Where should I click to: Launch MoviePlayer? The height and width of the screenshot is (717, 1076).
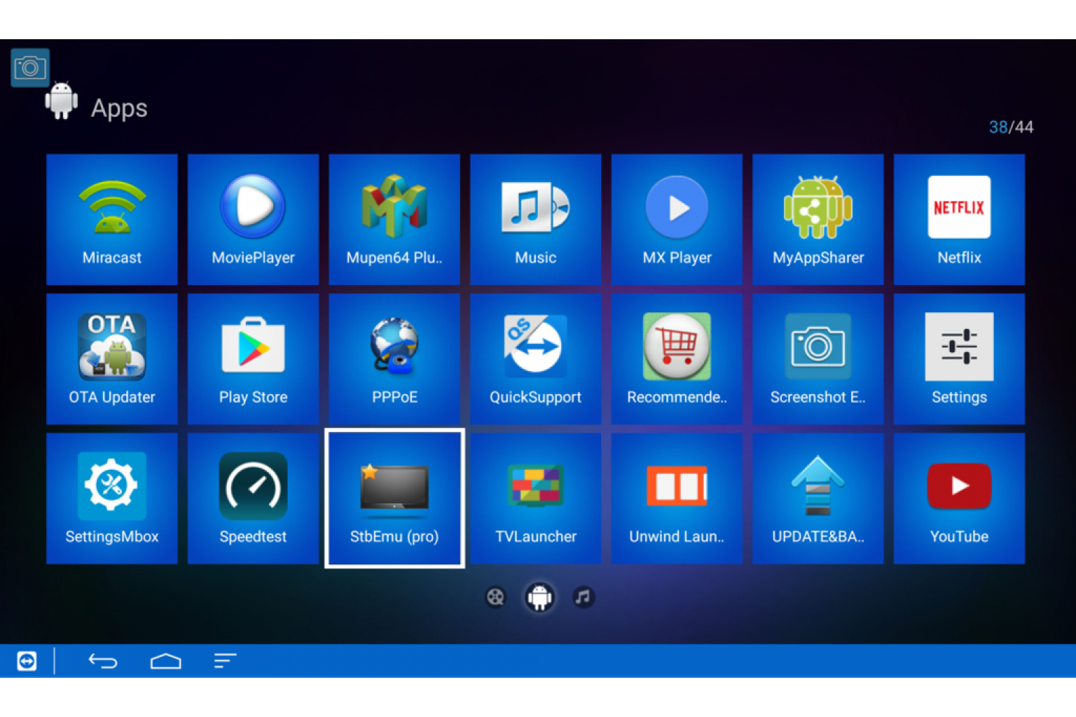tap(253, 219)
